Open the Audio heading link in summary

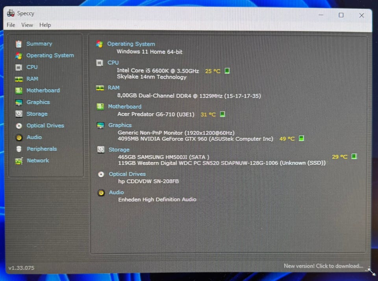click(116, 192)
